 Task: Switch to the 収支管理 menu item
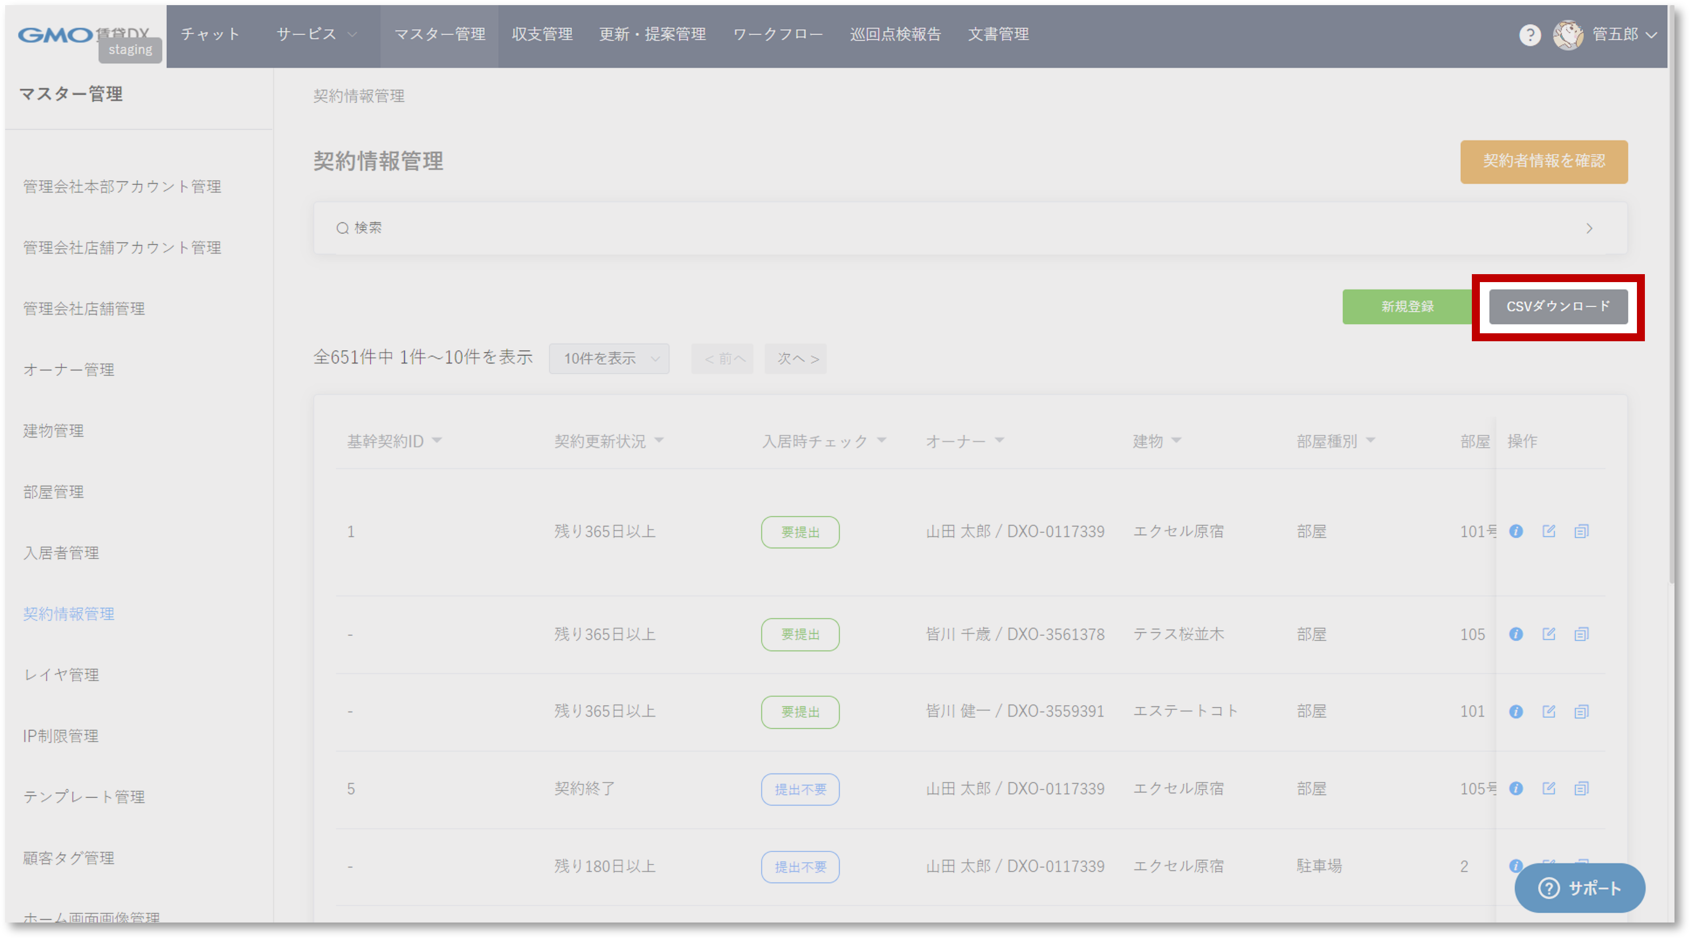[x=542, y=34]
